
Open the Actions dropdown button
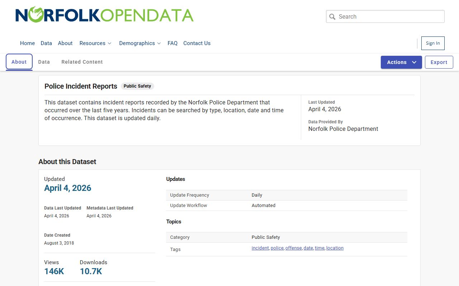tap(401, 62)
